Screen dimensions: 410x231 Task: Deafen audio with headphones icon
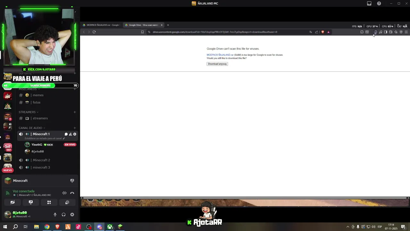tap(63, 215)
